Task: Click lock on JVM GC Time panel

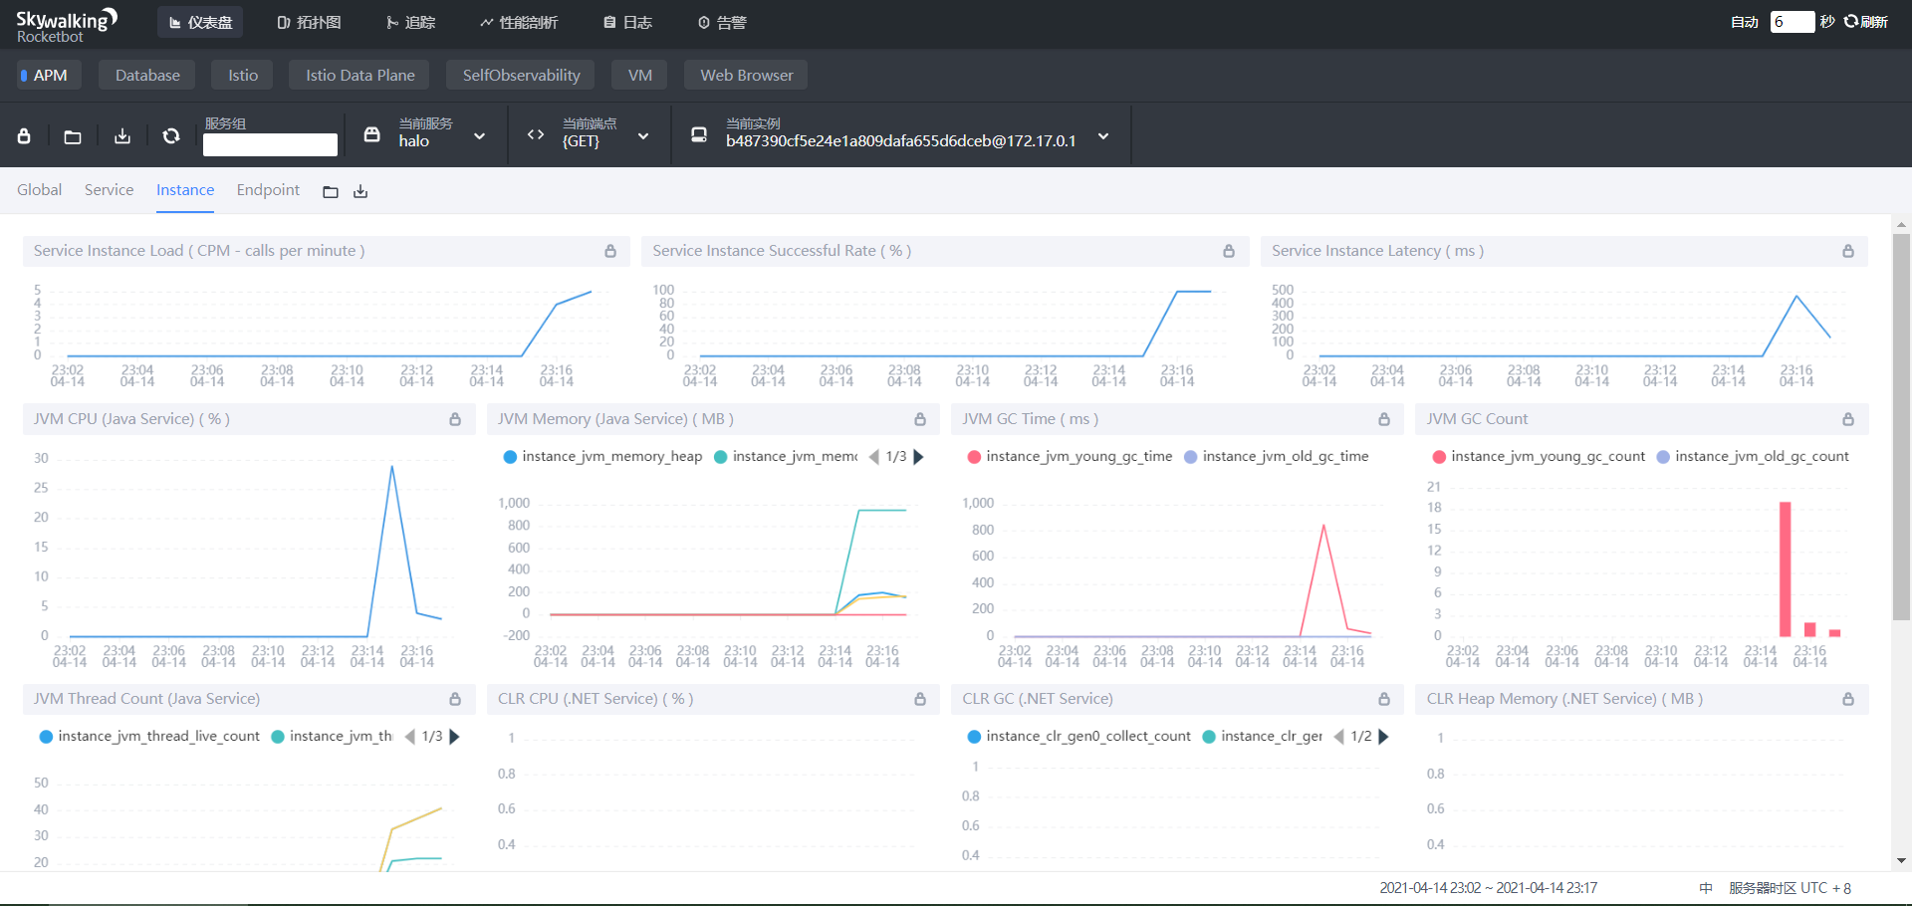Action: [x=1384, y=420]
